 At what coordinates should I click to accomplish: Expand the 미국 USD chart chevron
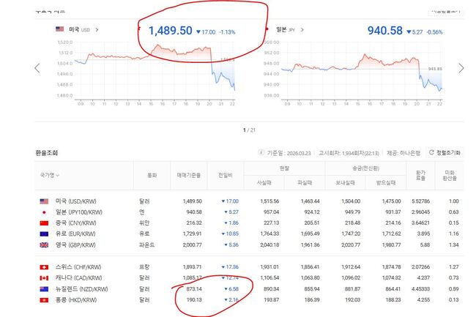coord(97,30)
